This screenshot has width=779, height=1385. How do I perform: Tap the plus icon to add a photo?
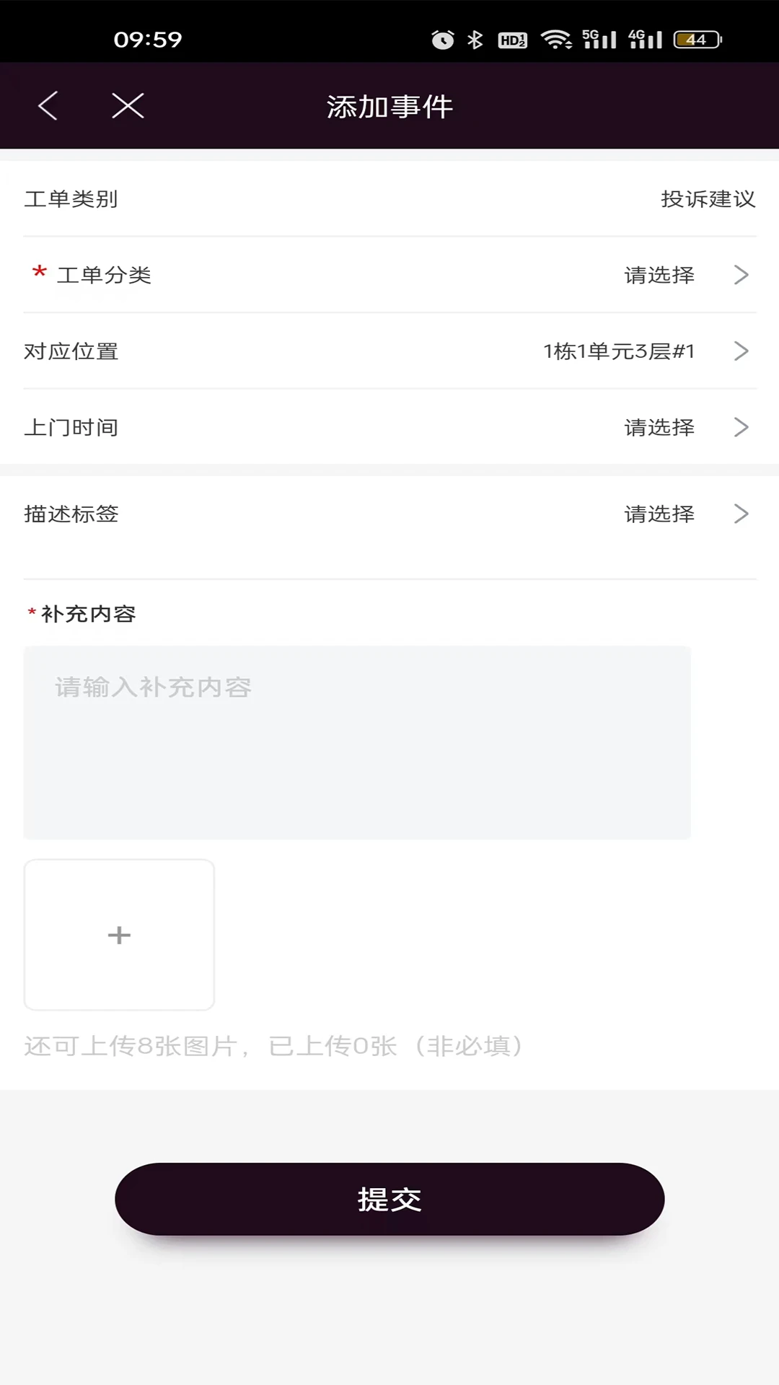coord(119,935)
